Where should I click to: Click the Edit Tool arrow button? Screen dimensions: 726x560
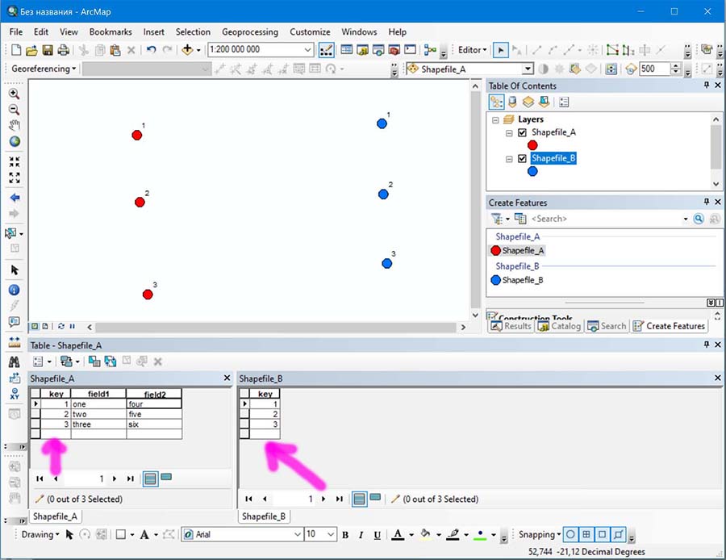(500, 50)
